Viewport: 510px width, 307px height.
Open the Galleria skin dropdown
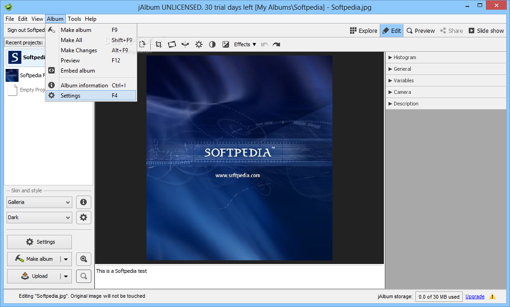point(39,202)
